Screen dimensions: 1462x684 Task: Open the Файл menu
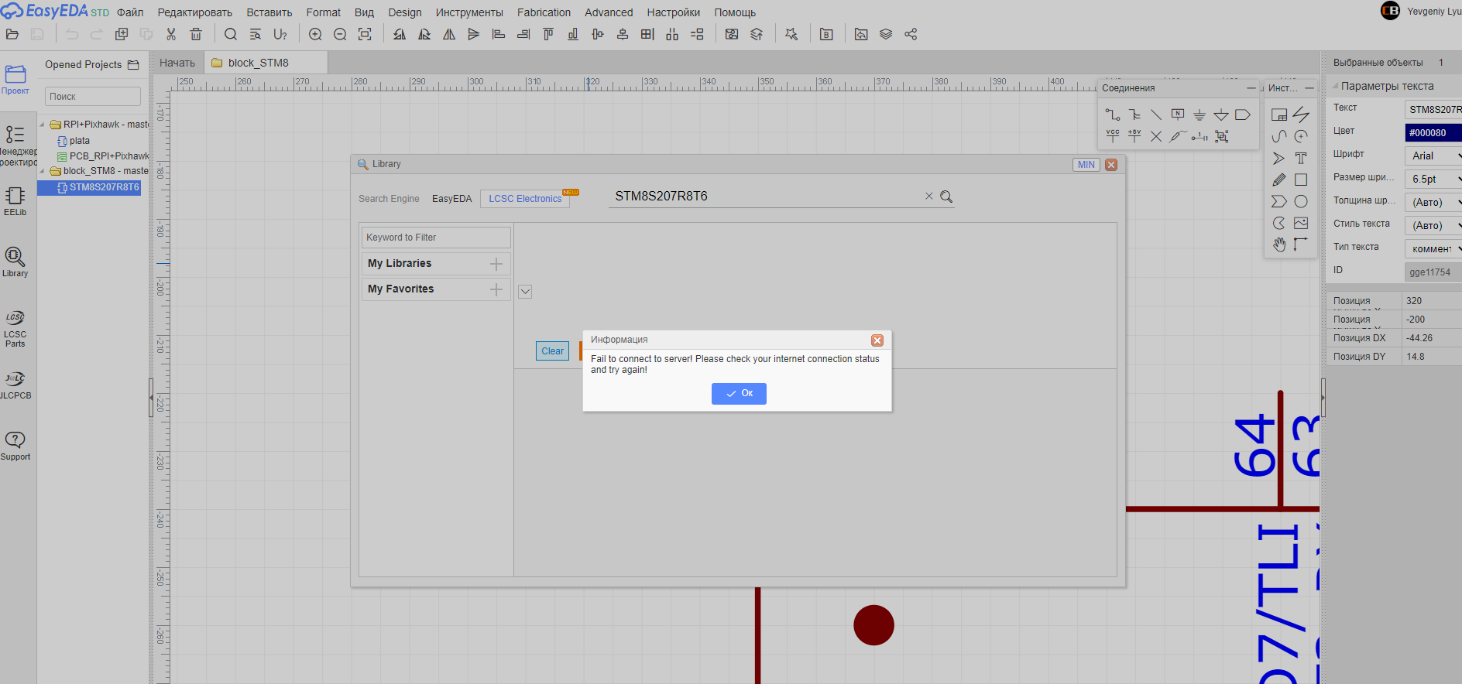130,12
